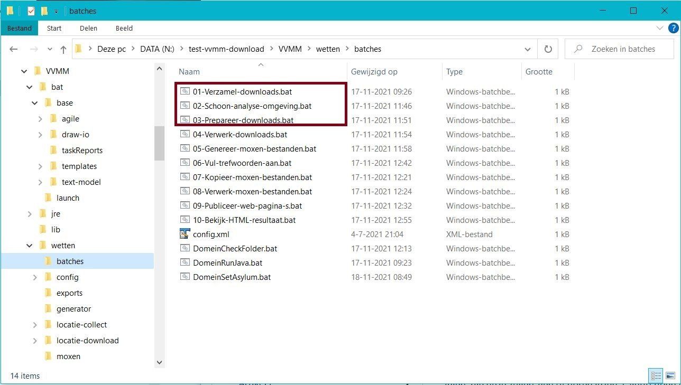Select the launch folder in tree
The width and height of the screenshot is (681, 385).
(68, 198)
